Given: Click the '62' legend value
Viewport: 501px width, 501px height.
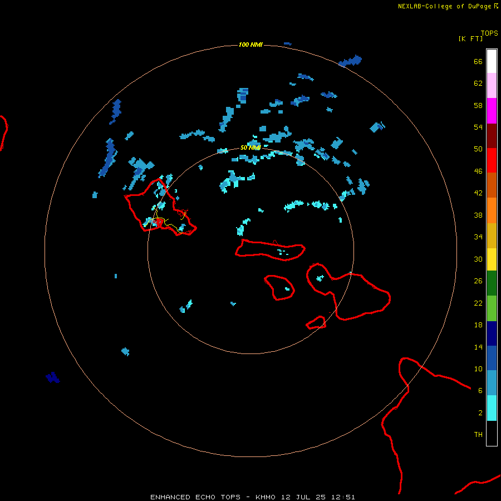Looking at the screenshot, I should (x=478, y=83).
